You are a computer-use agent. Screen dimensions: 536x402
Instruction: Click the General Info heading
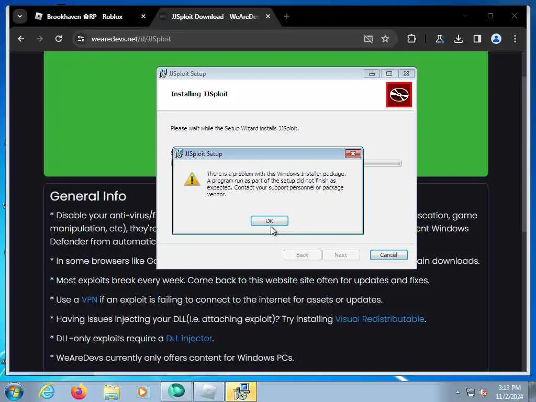(x=88, y=196)
